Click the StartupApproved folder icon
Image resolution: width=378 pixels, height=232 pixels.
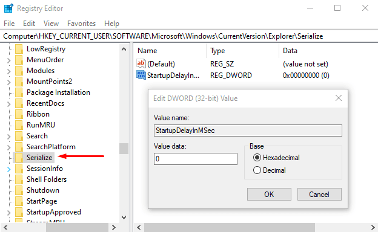coord(19,212)
